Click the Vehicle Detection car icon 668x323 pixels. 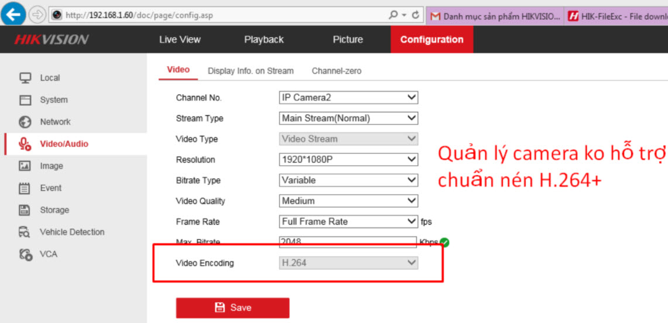tap(25, 232)
